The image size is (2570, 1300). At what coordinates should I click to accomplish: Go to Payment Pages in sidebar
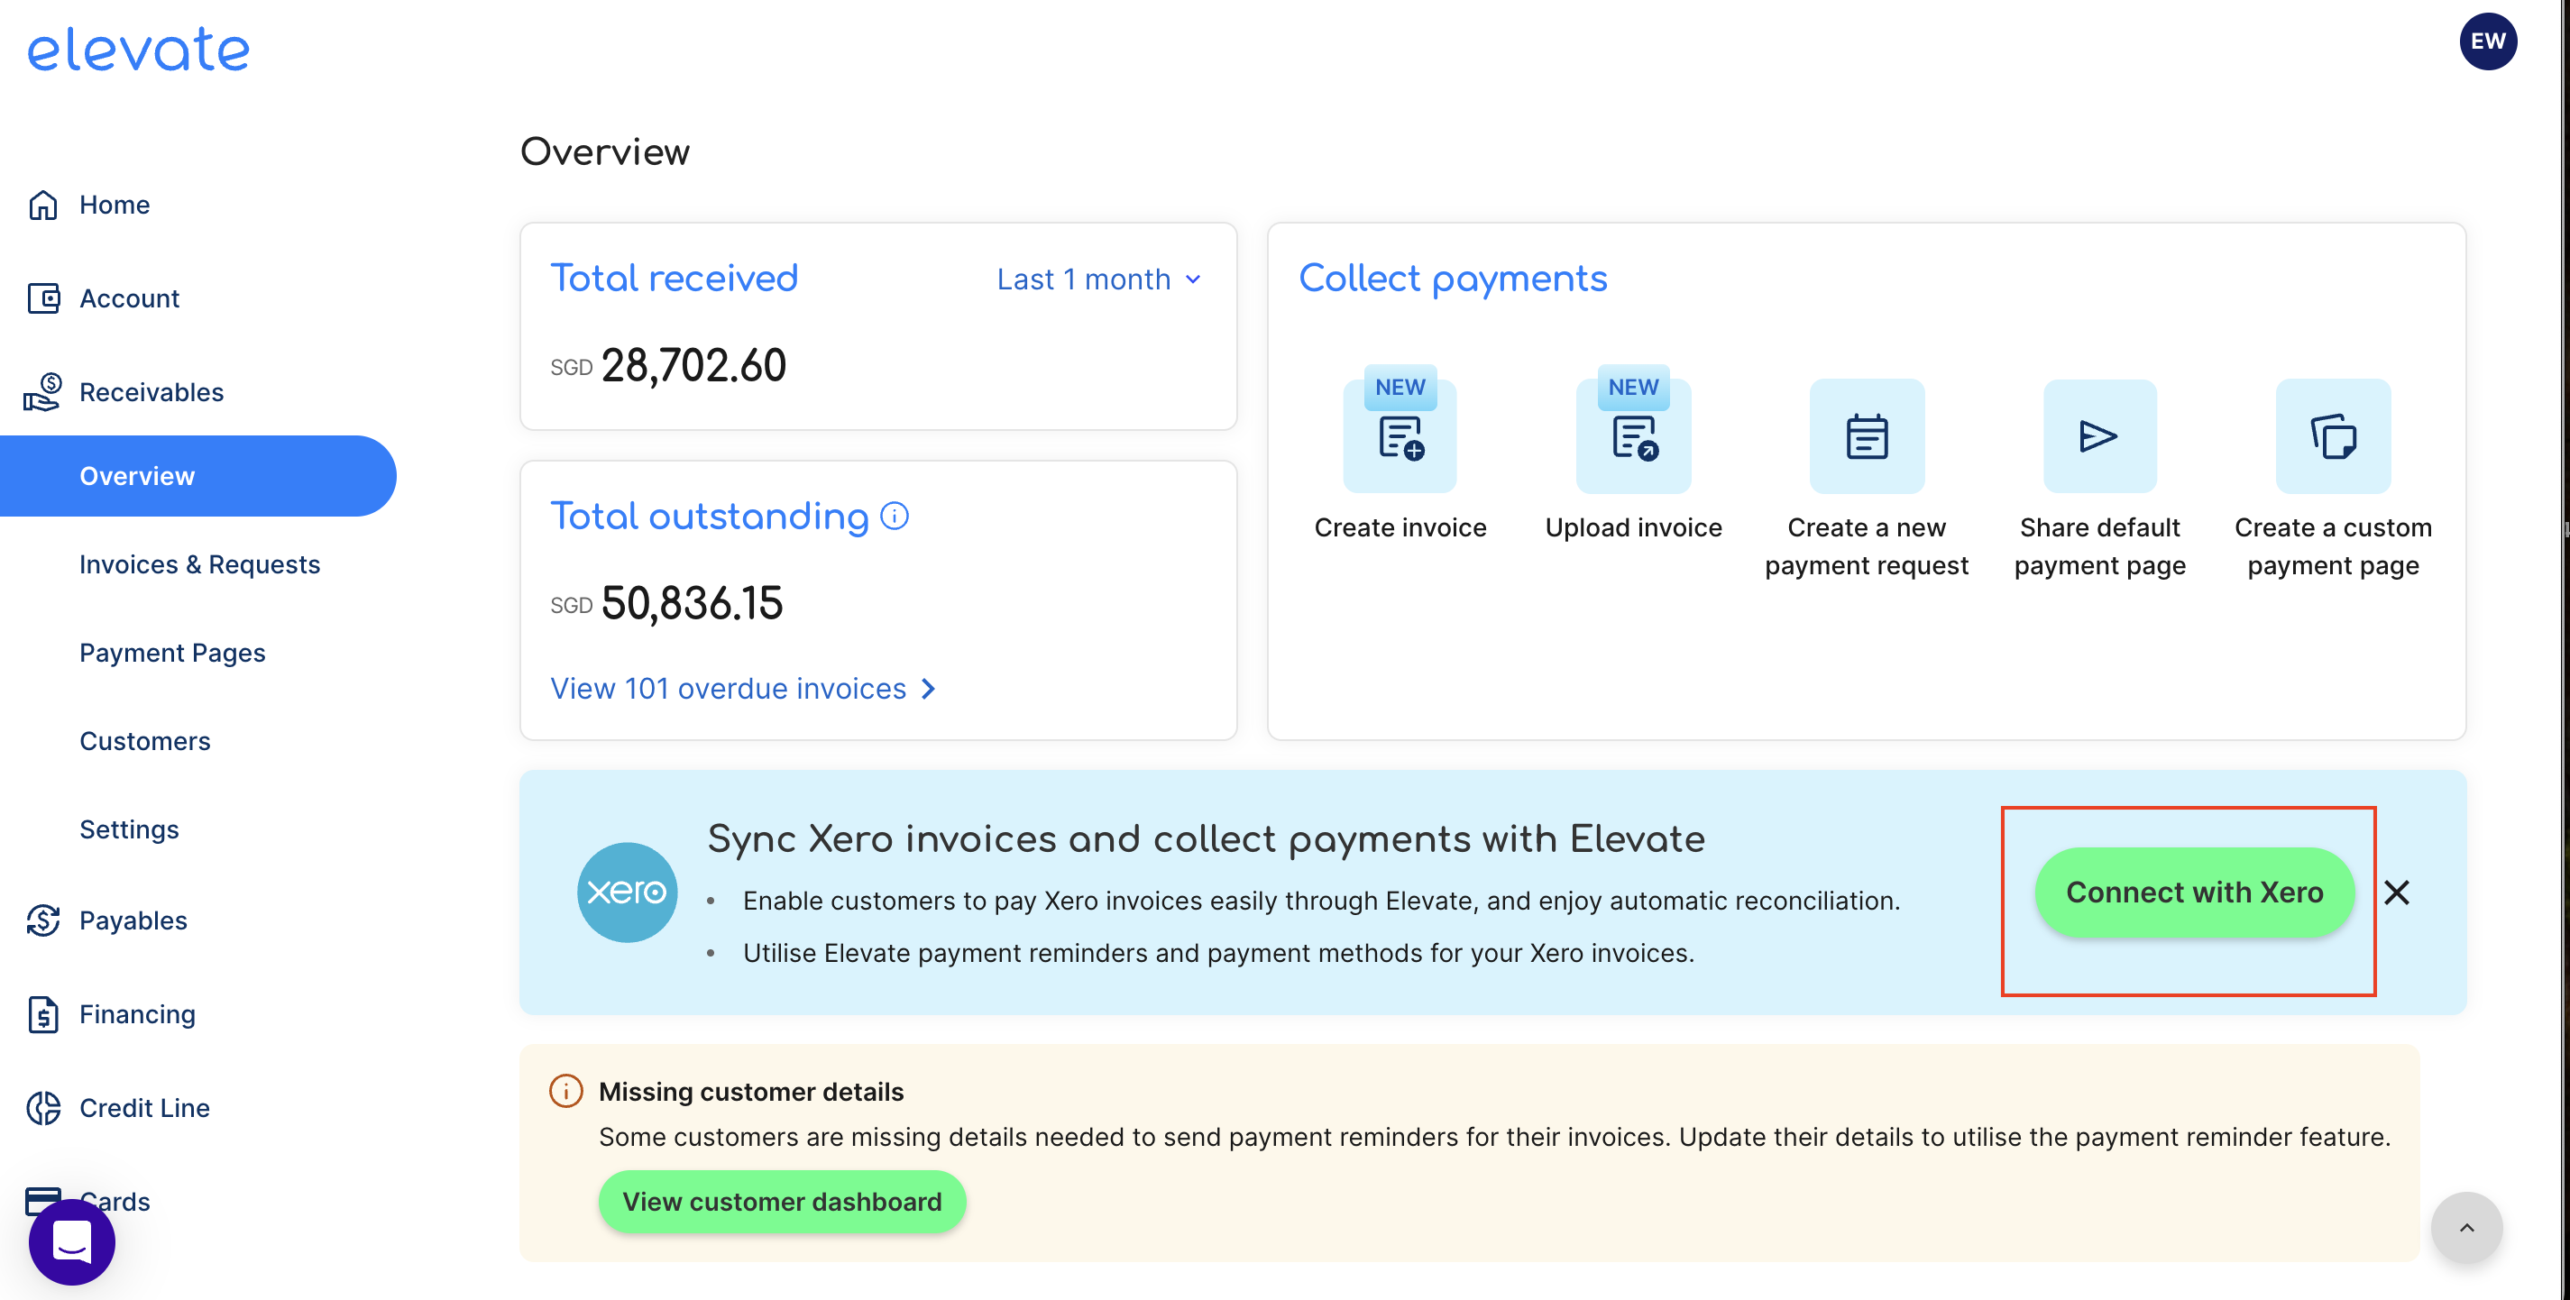tap(172, 653)
